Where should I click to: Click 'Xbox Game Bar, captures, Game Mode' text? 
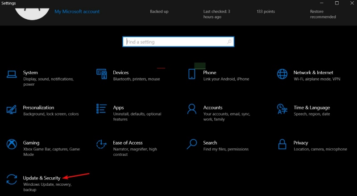click(x=51, y=152)
